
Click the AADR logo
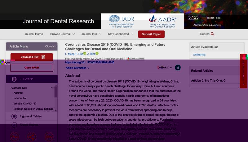(162, 21)
